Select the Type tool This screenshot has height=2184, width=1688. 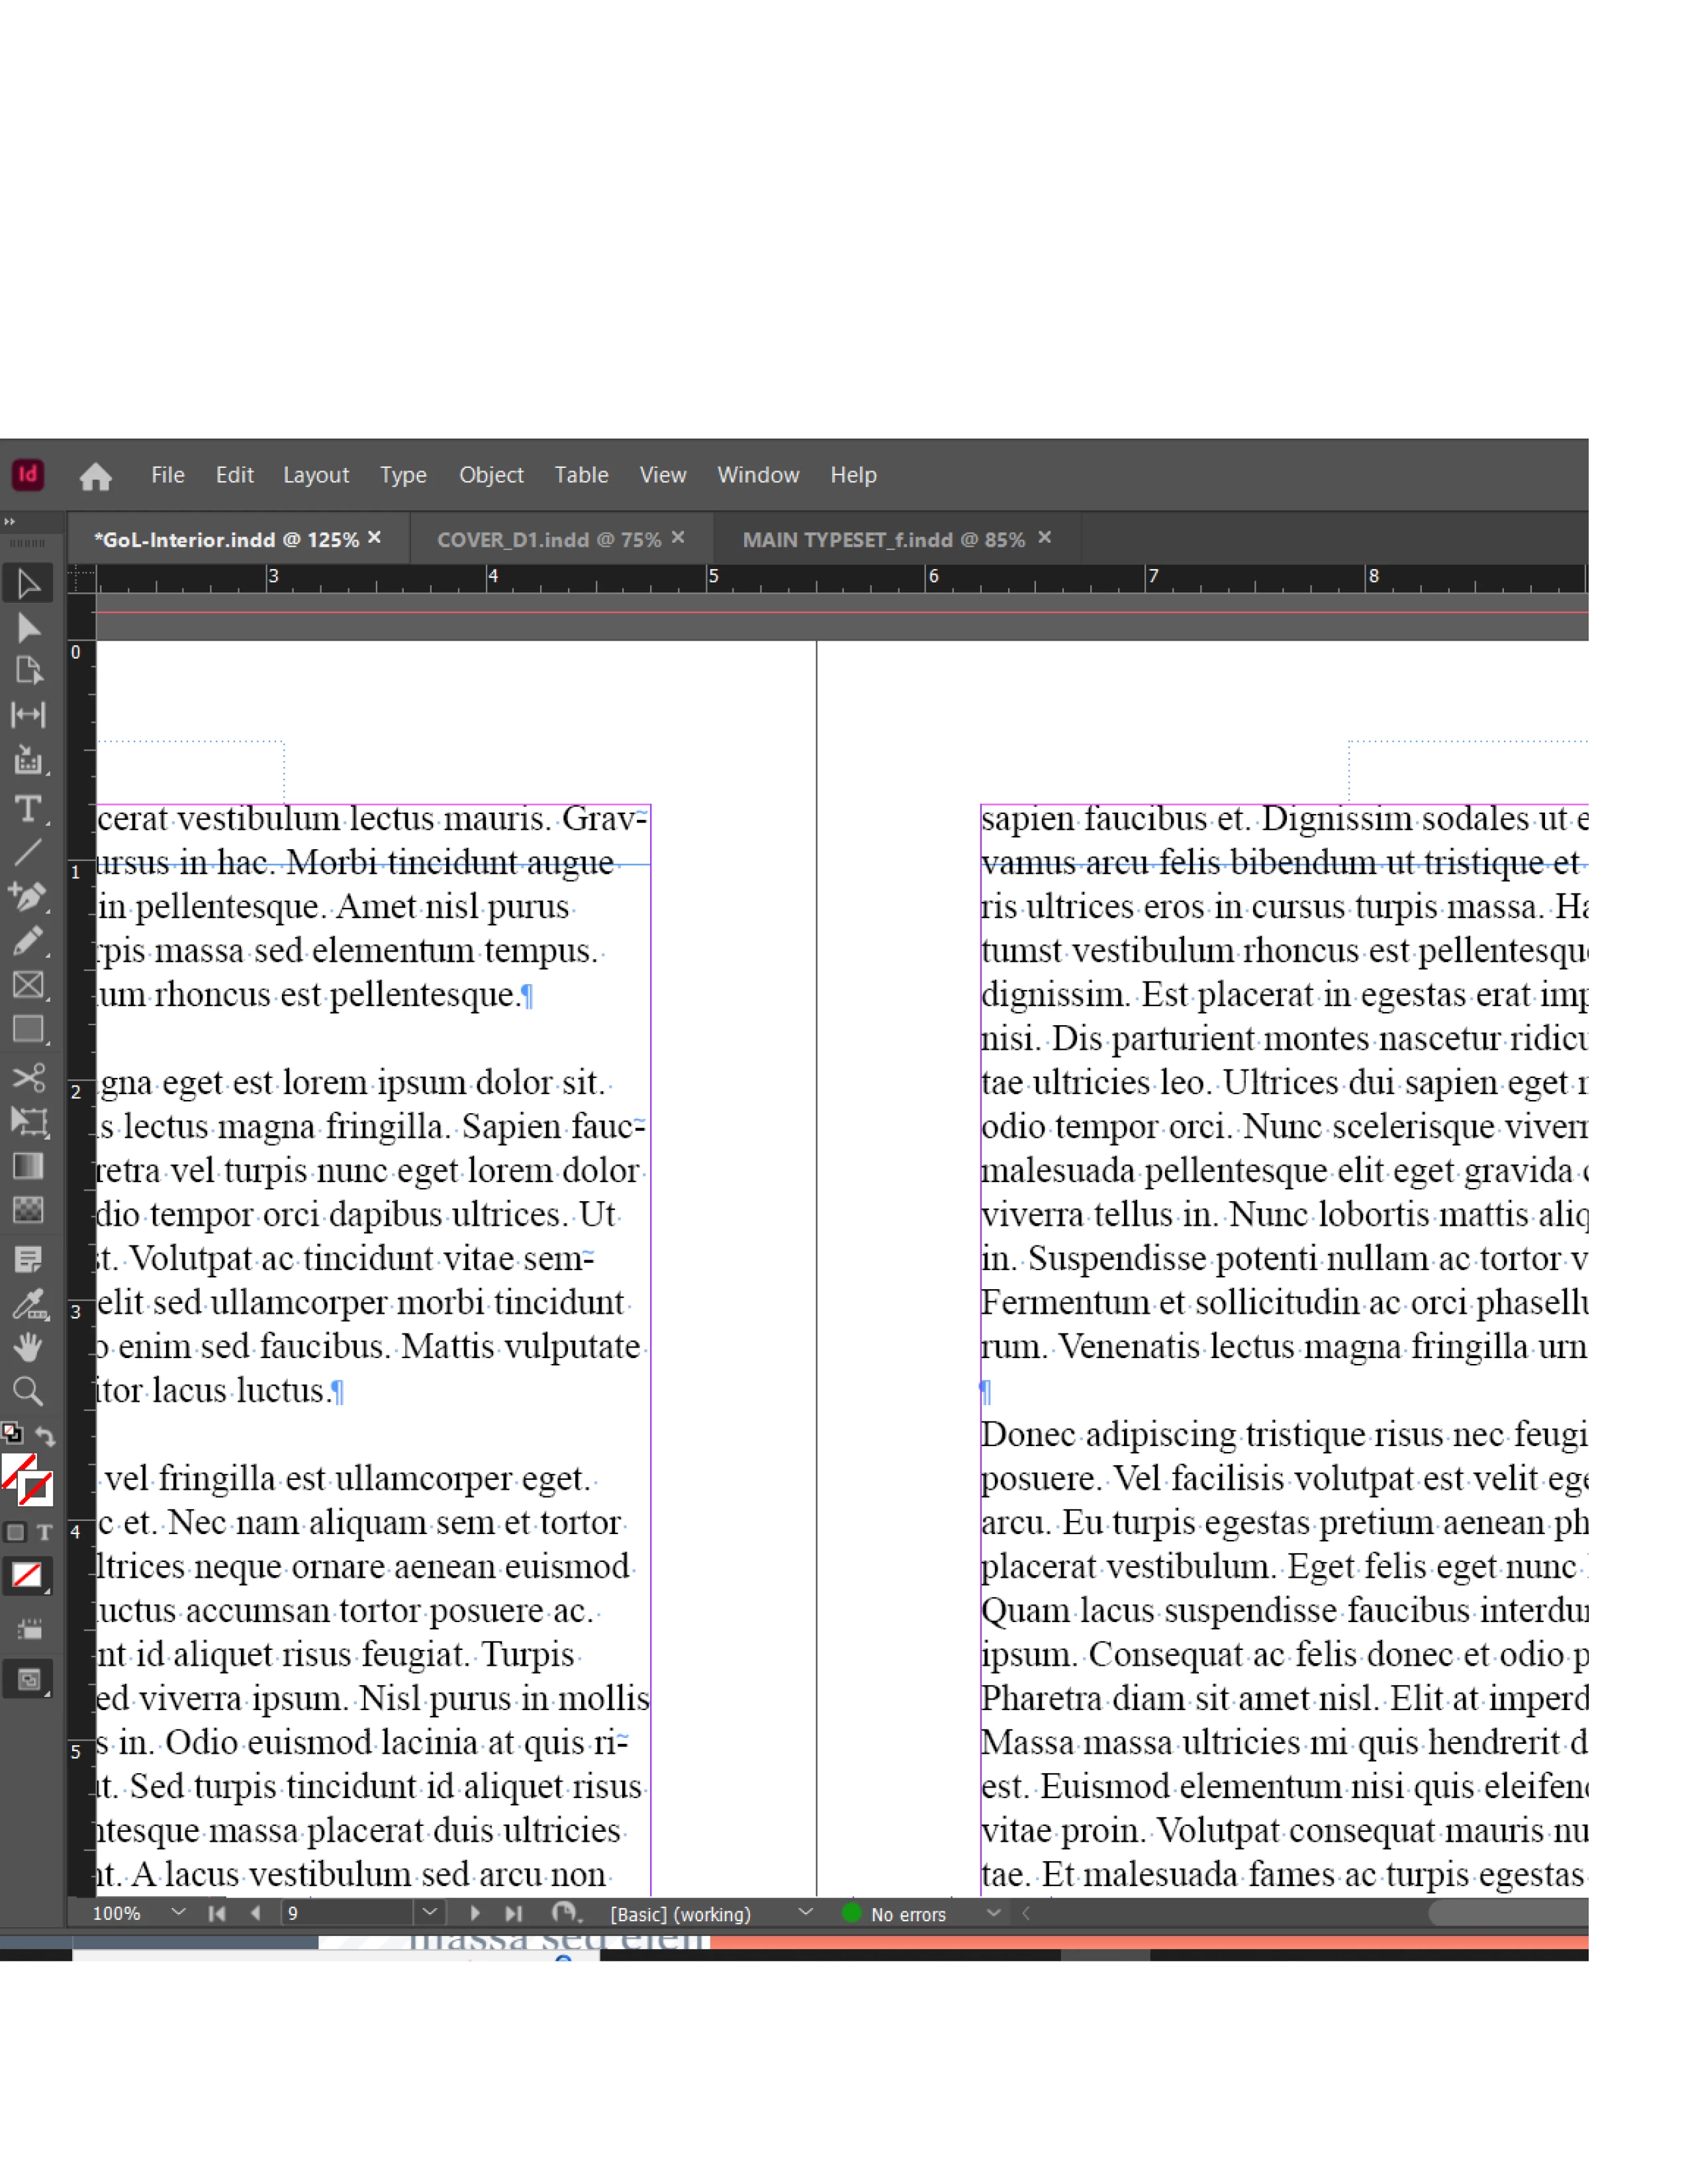pos(28,808)
